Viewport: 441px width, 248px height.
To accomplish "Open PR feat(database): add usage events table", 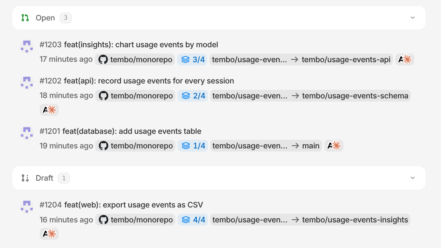I will [132, 131].
